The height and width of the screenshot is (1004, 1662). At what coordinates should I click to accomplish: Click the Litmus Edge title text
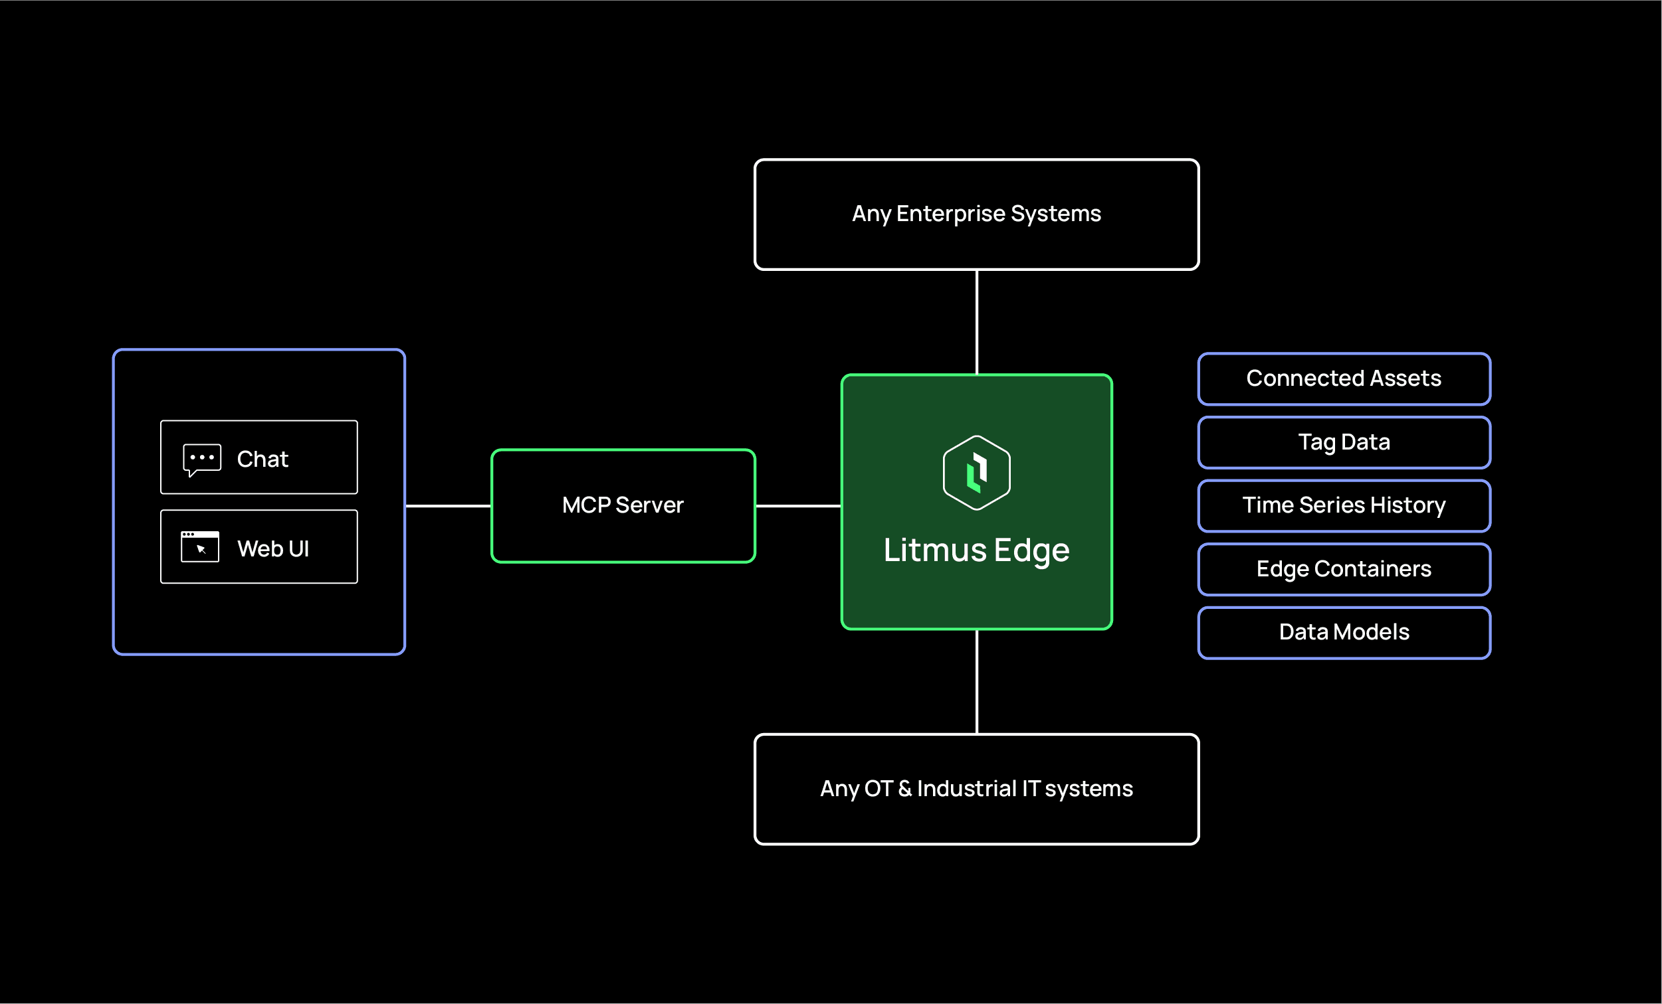point(976,551)
